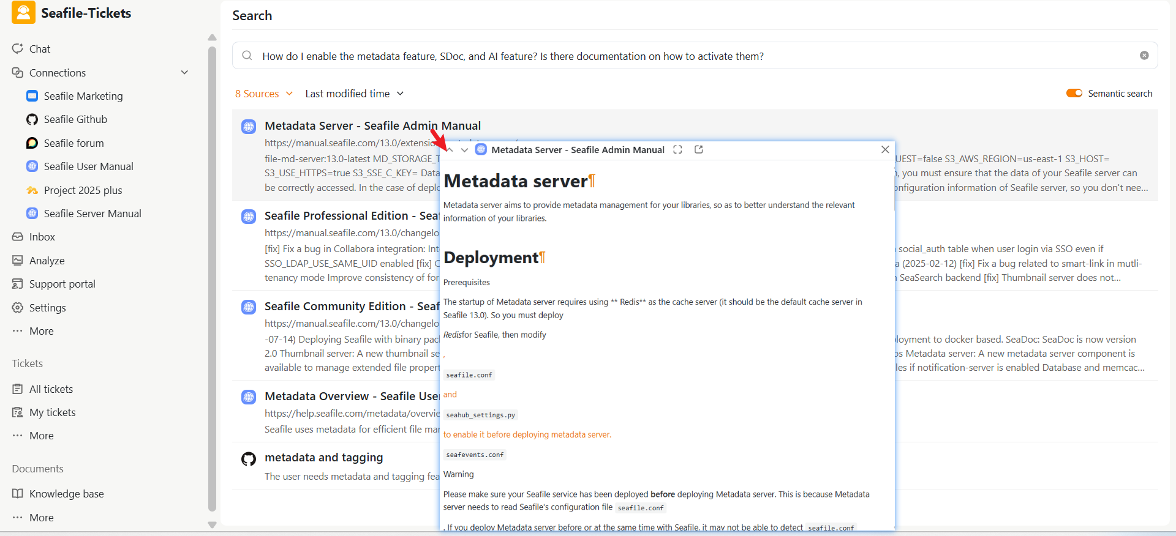Open the Settings gear icon
1176x536 pixels.
18,308
